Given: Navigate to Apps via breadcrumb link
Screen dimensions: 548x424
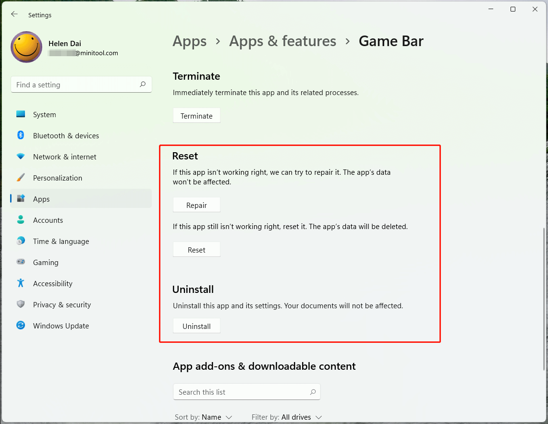Looking at the screenshot, I should 189,41.
